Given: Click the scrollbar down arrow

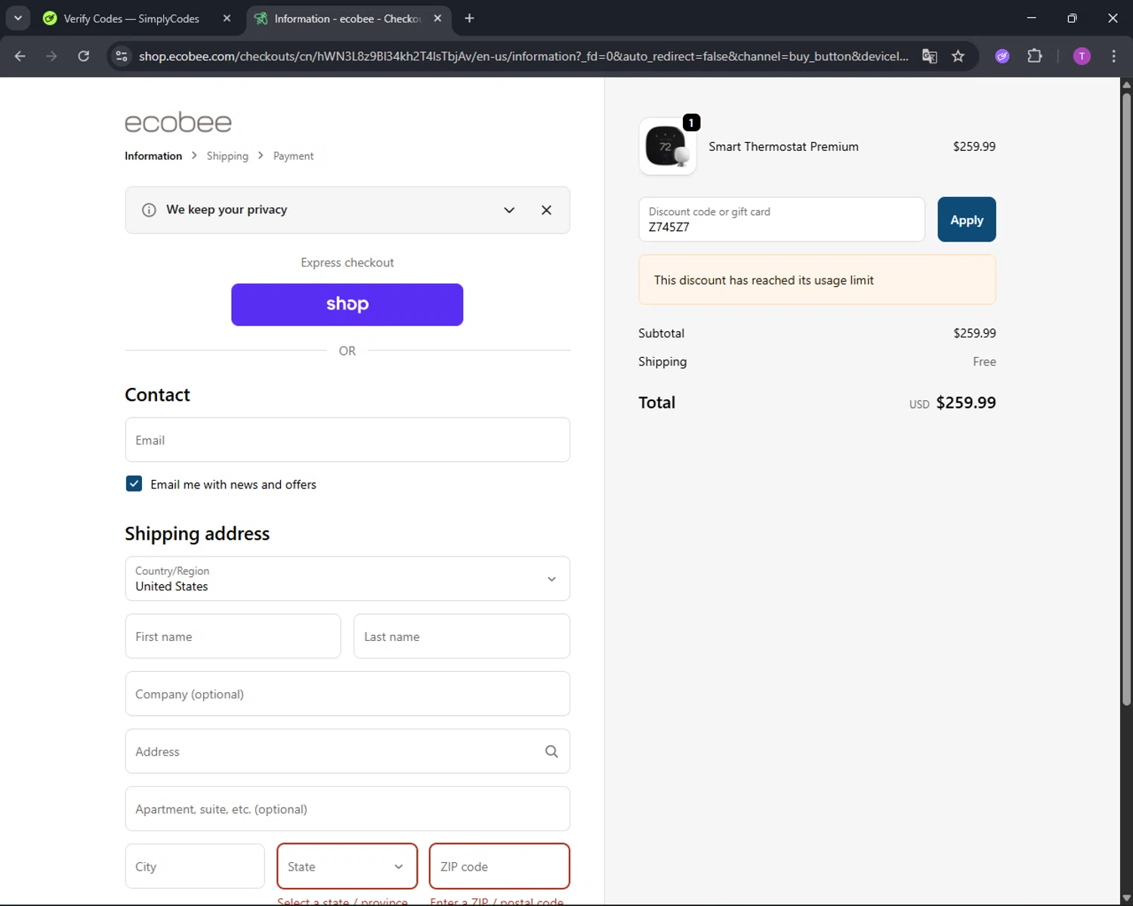Looking at the screenshot, I should tap(1126, 898).
